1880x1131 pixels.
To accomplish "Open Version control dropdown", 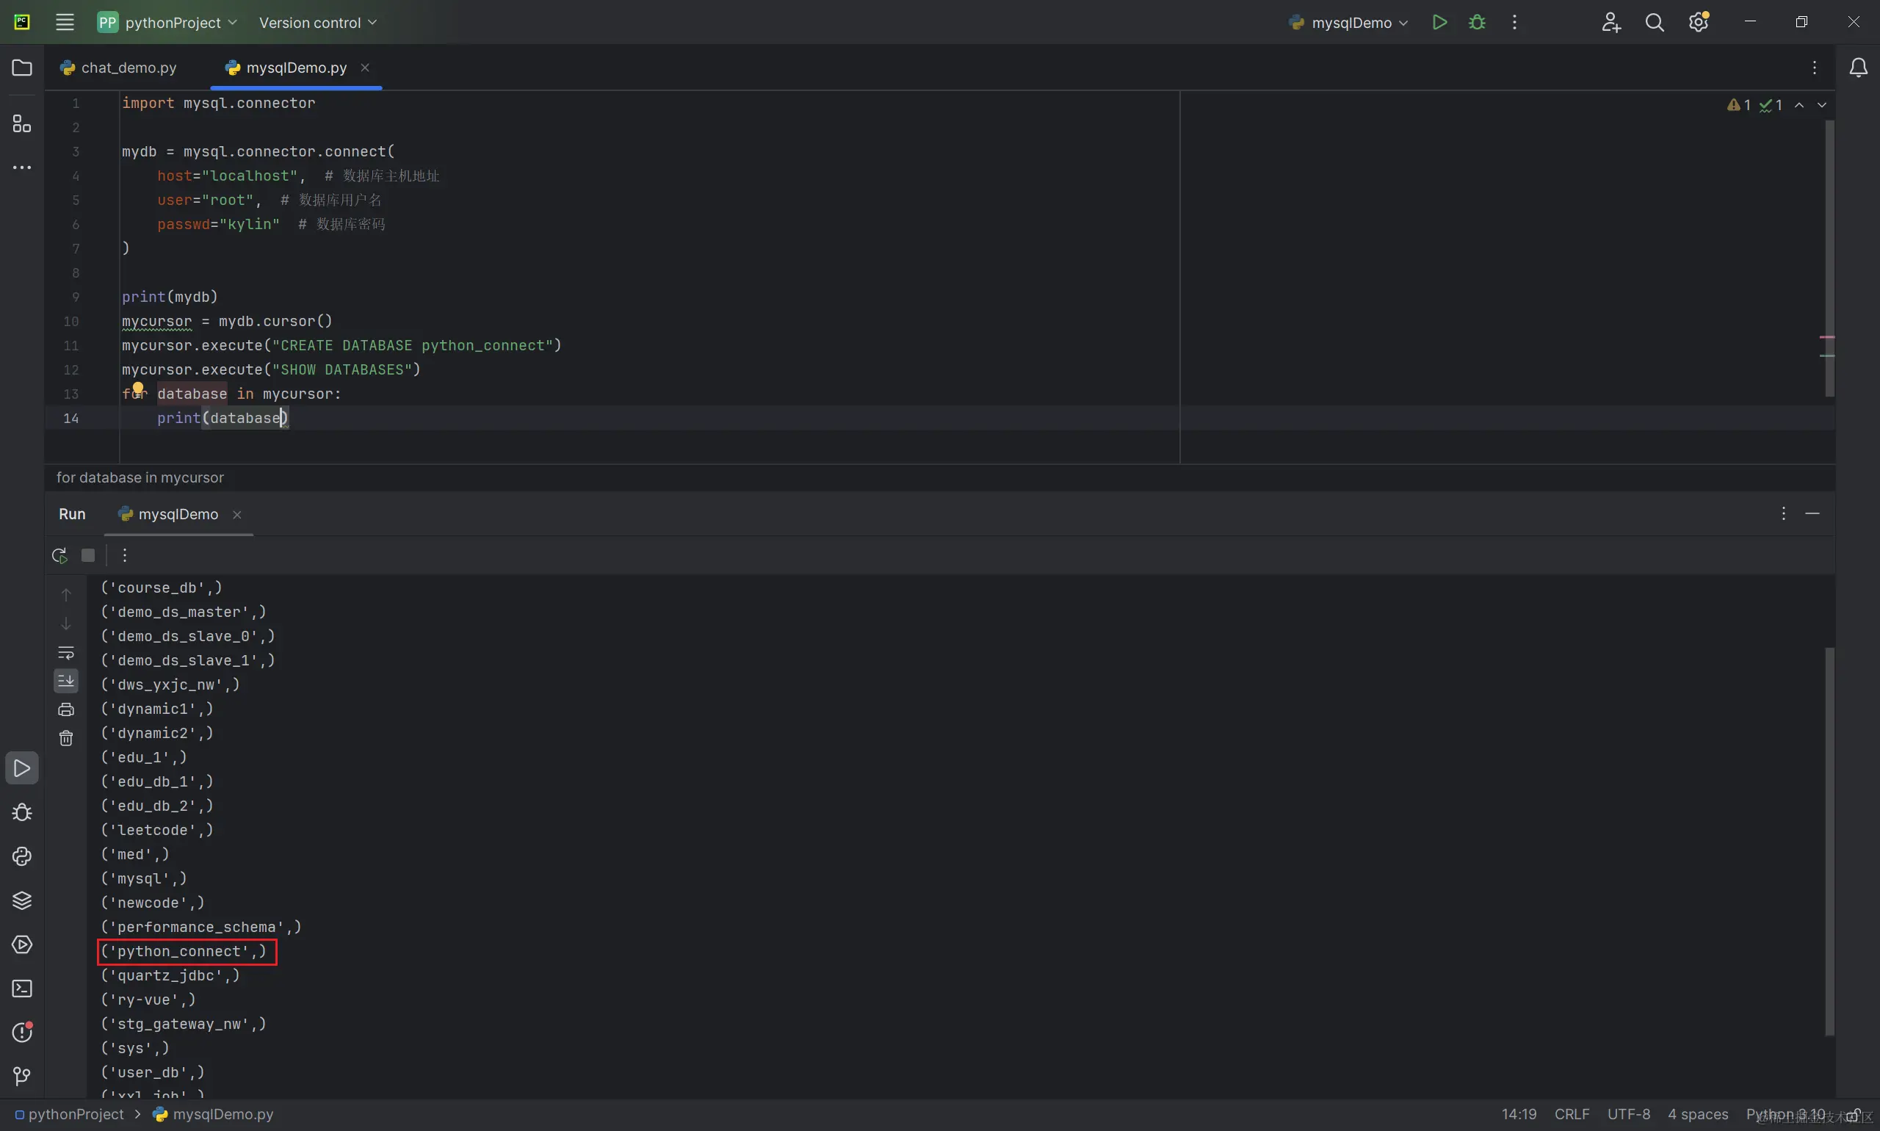I will tap(318, 22).
